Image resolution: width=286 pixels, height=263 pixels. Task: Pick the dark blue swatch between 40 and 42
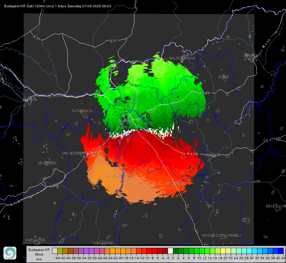[281, 251]
